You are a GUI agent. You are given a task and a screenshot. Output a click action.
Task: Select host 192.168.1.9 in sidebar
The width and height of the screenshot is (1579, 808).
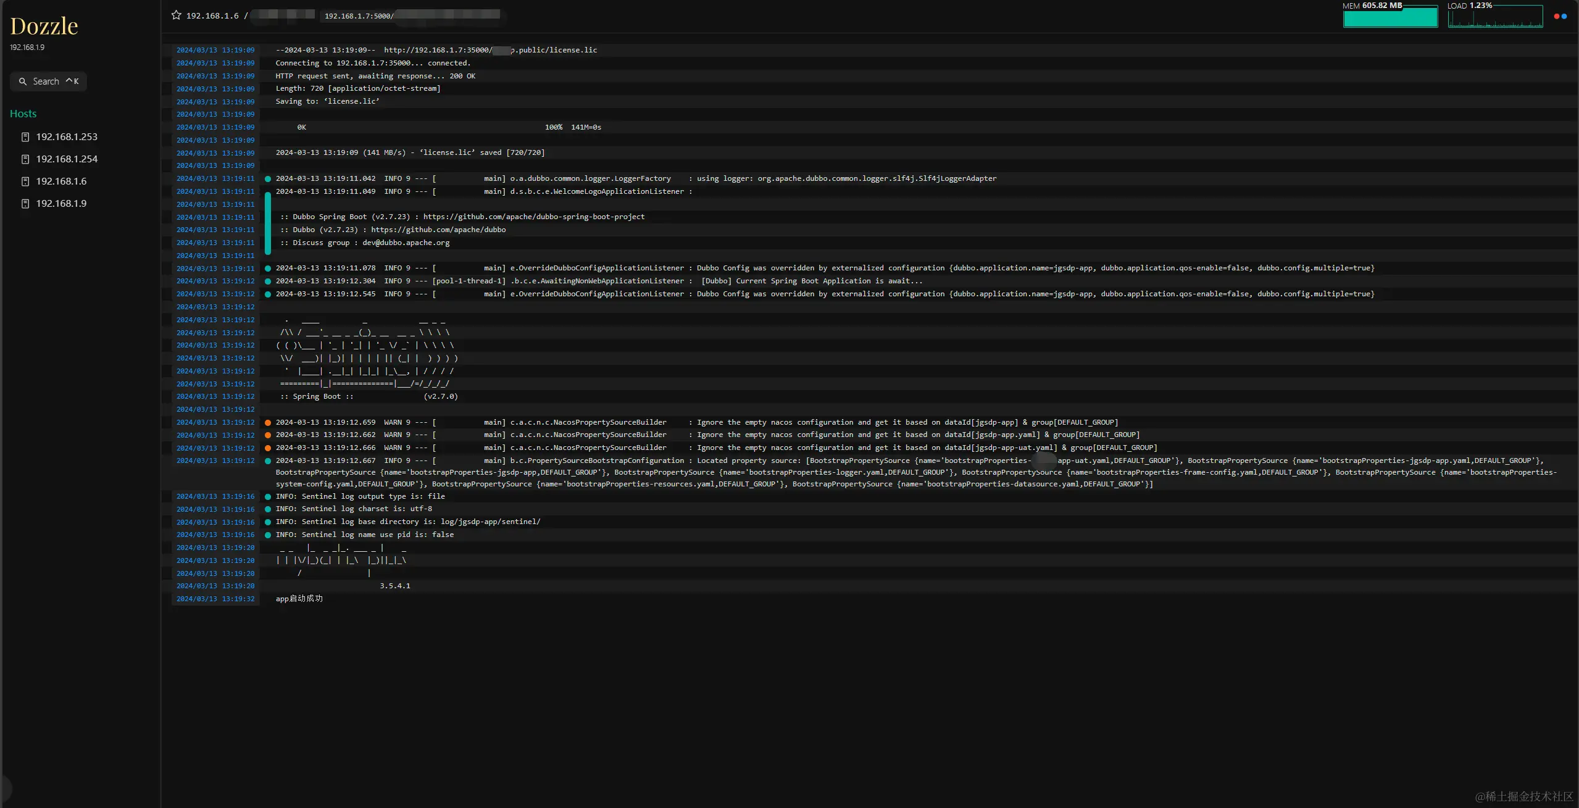[x=61, y=204]
